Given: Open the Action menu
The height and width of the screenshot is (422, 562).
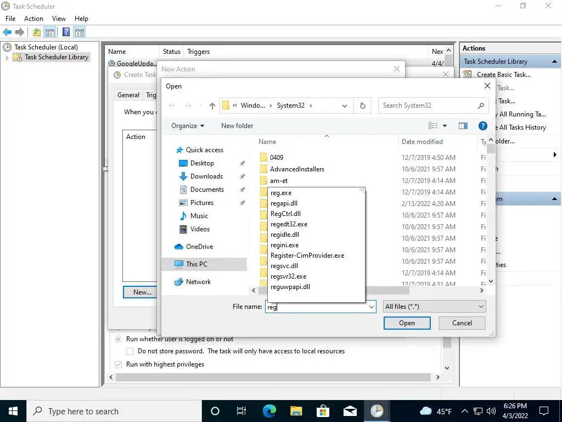Looking at the screenshot, I should pos(33,19).
